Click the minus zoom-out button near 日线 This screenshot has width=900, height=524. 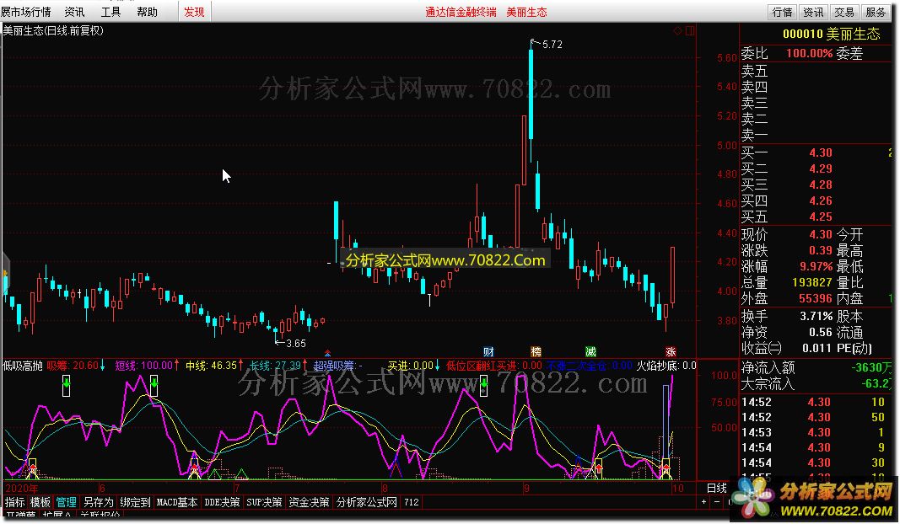pyautogui.click(x=716, y=502)
